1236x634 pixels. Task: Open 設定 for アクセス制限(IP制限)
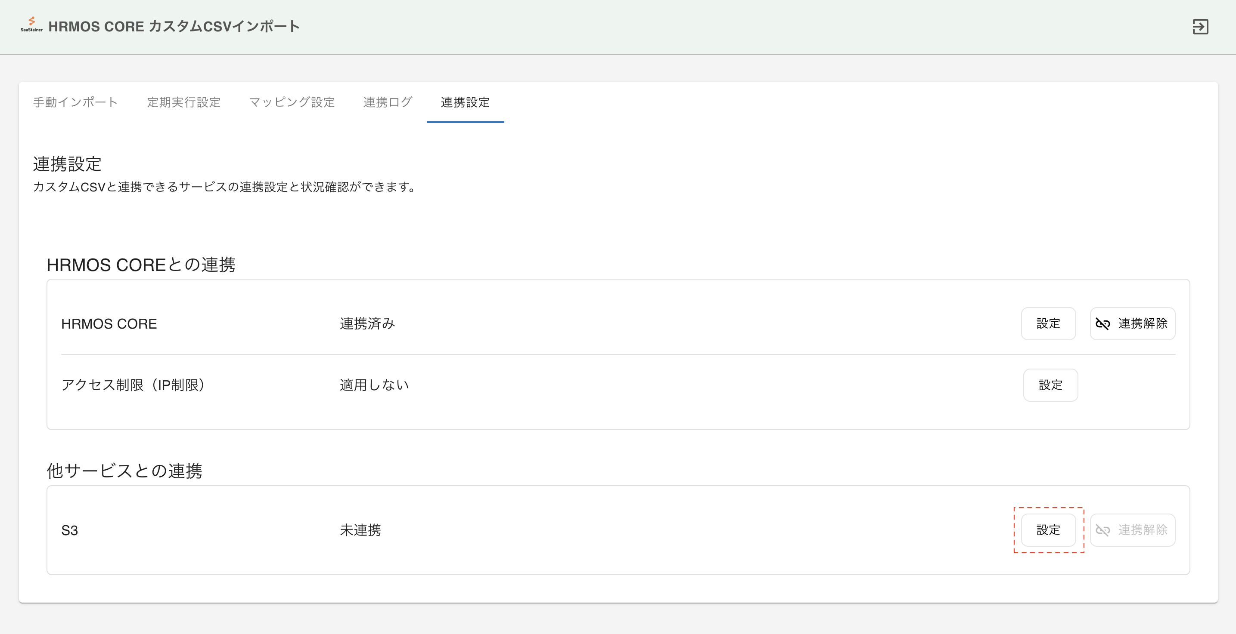(1050, 385)
